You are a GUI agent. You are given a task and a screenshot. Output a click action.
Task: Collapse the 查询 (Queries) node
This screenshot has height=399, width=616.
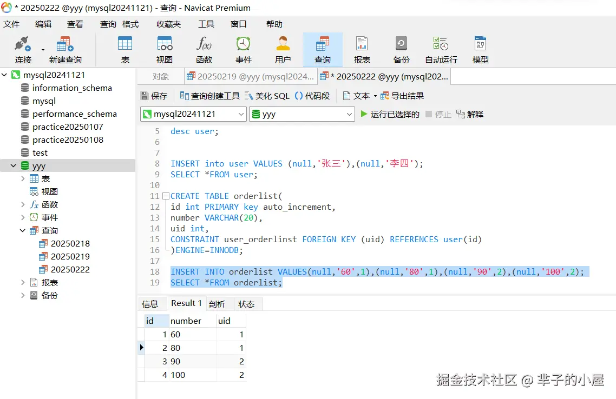tap(23, 230)
